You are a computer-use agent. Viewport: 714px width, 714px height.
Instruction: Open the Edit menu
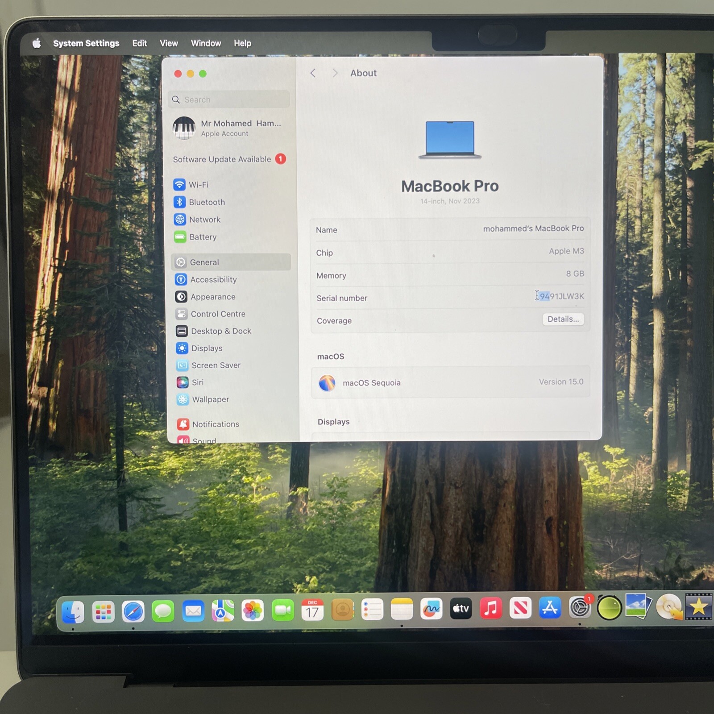(140, 43)
